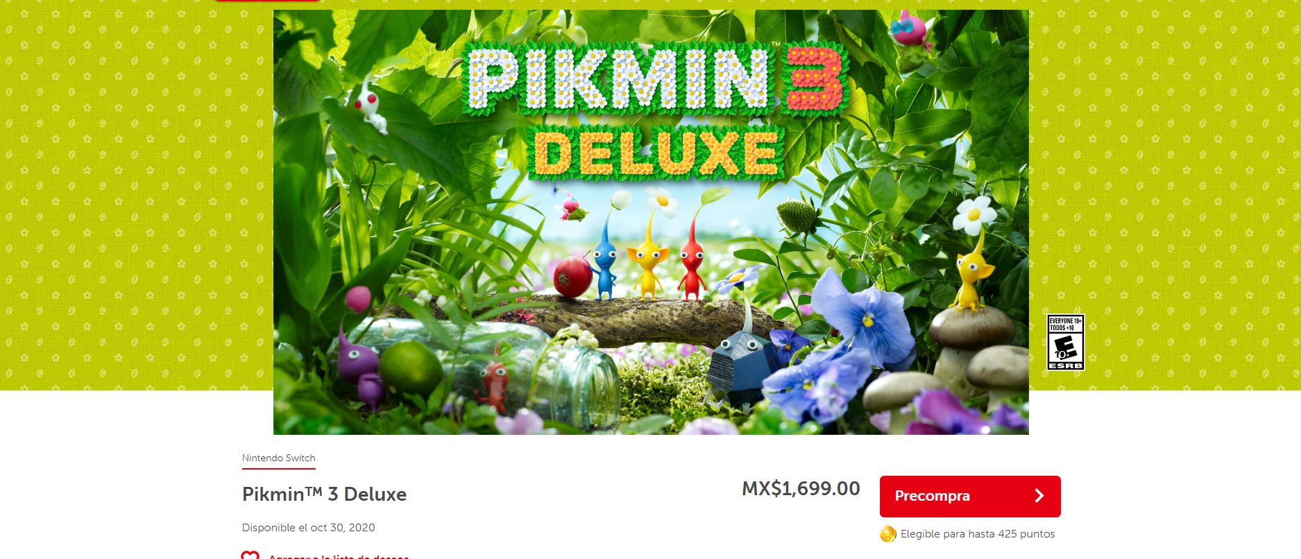Select the Nintendo Switch platform tab

click(278, 458)
